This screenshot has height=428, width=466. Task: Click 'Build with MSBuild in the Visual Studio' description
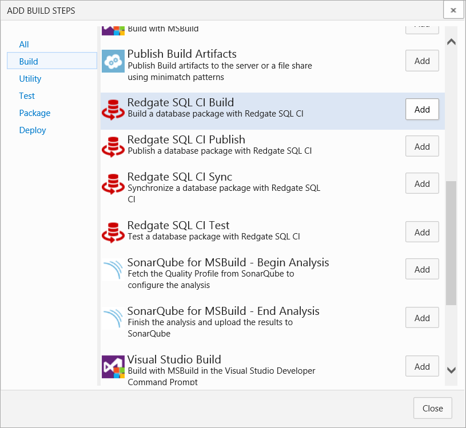221,377
